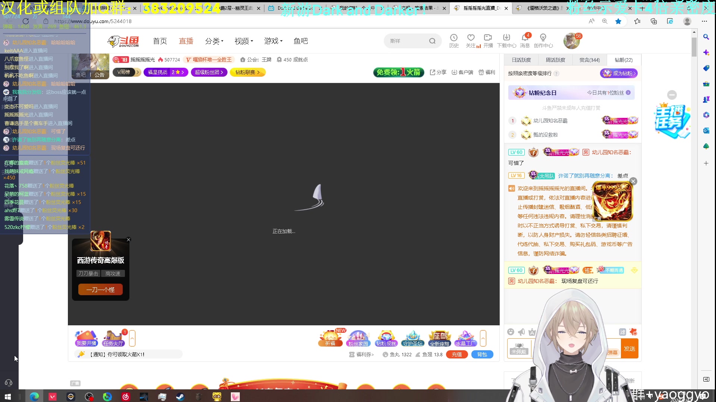The width and height of the screenshot is (716, 402).
Task: Click the browser favorites star icon
Action: [x=618, y=21]
